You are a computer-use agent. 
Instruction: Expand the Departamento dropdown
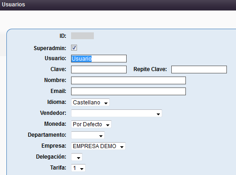pyautogui.click(x=88, y=135)
